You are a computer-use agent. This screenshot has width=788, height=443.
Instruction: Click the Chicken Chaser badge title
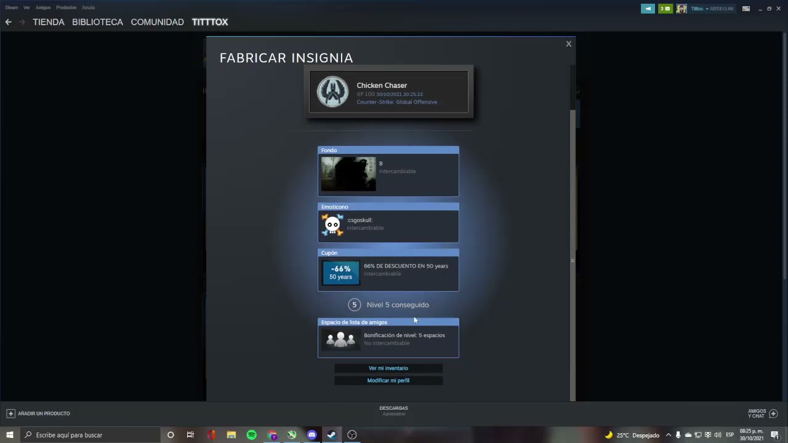coord(382,86)
